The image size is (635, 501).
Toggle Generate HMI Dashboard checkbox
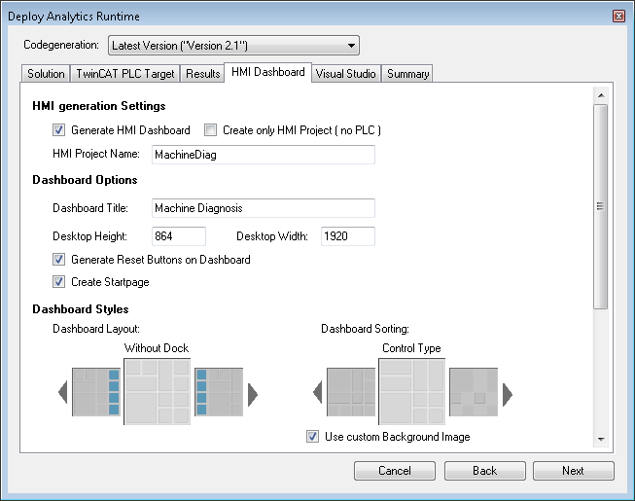[58, 130]
